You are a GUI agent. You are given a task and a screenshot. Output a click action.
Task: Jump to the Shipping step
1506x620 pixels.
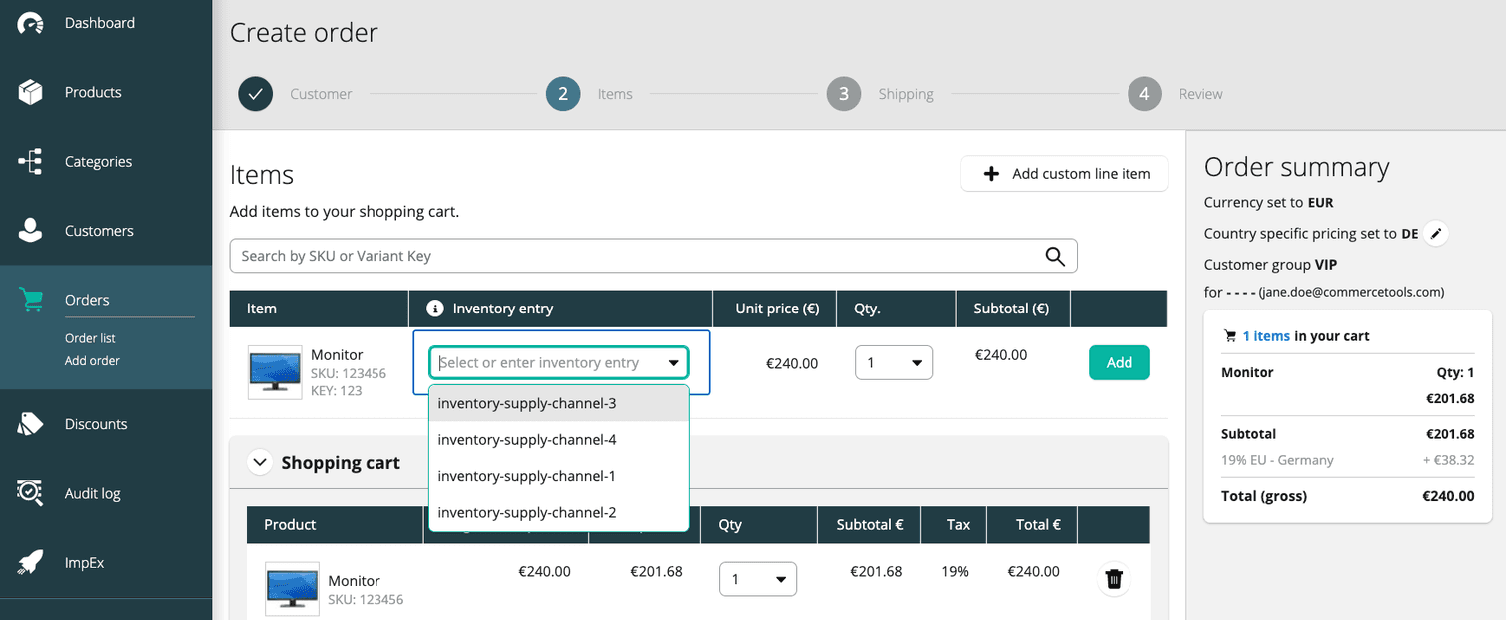(844, 93)
